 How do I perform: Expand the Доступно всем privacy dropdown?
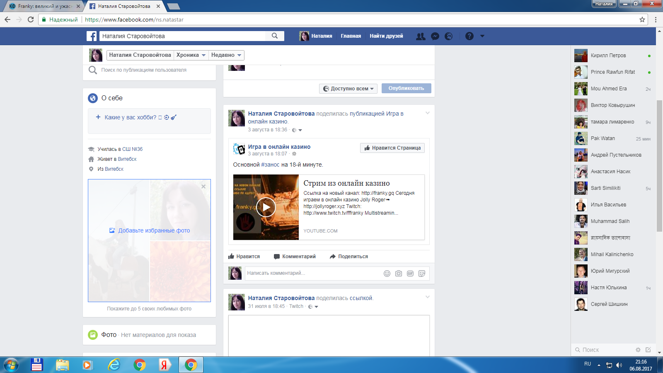348,89
